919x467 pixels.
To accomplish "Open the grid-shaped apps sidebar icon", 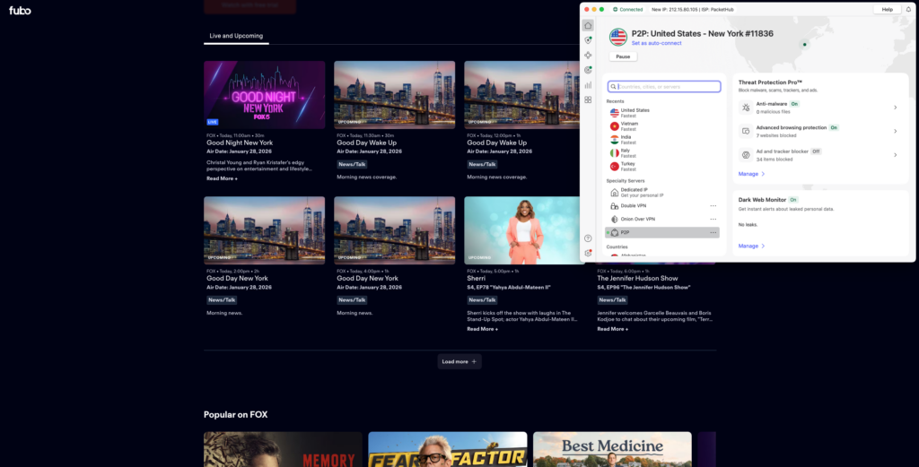I will click(x=588, y=100).
